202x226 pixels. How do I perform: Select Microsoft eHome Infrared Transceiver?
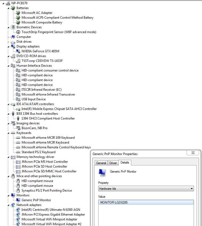(48, 94)
